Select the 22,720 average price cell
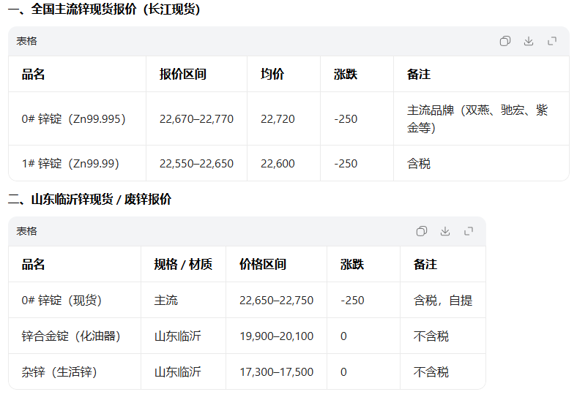Image resolution: width=577 pixels, height=400 pixels. coord(278,118)
